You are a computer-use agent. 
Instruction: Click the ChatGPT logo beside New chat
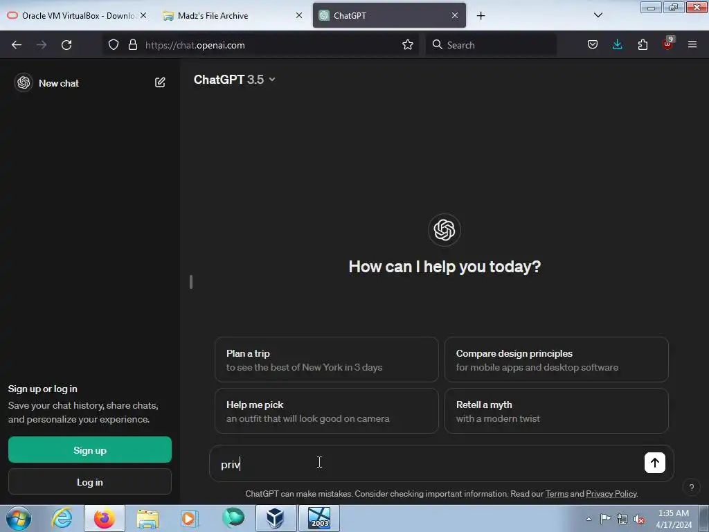point(24,83)
